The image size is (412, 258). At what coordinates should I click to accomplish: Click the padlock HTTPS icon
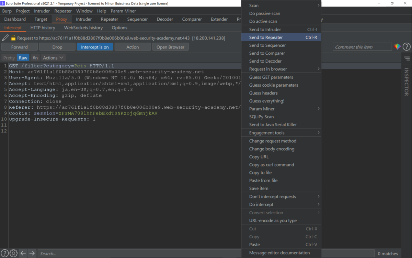pyautogui.click(x=13, y=38)
